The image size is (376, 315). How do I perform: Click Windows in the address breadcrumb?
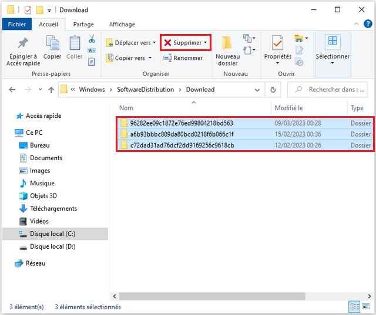tap(92, 90)
